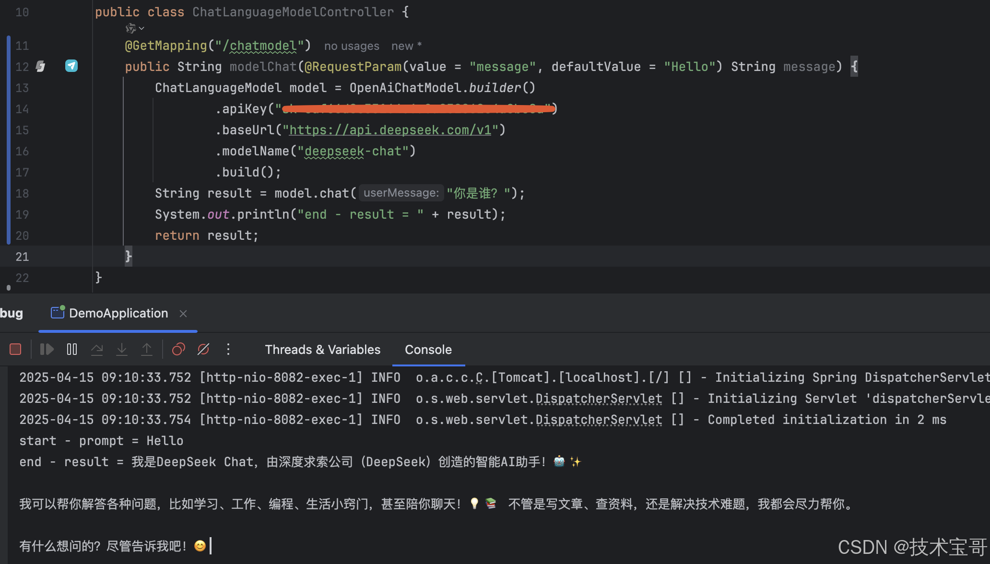Toggle breakpoint at line 18 gutter
The image size is (990, 564).
coord(22,193)
